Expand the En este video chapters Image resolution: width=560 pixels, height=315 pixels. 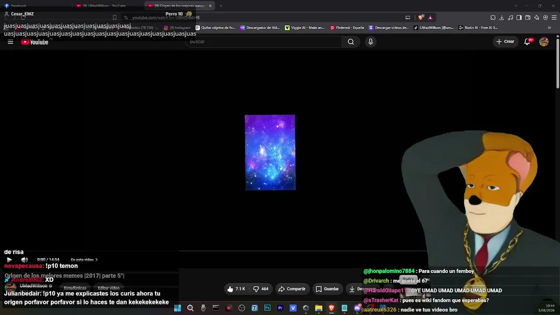(x=84, y=260)
